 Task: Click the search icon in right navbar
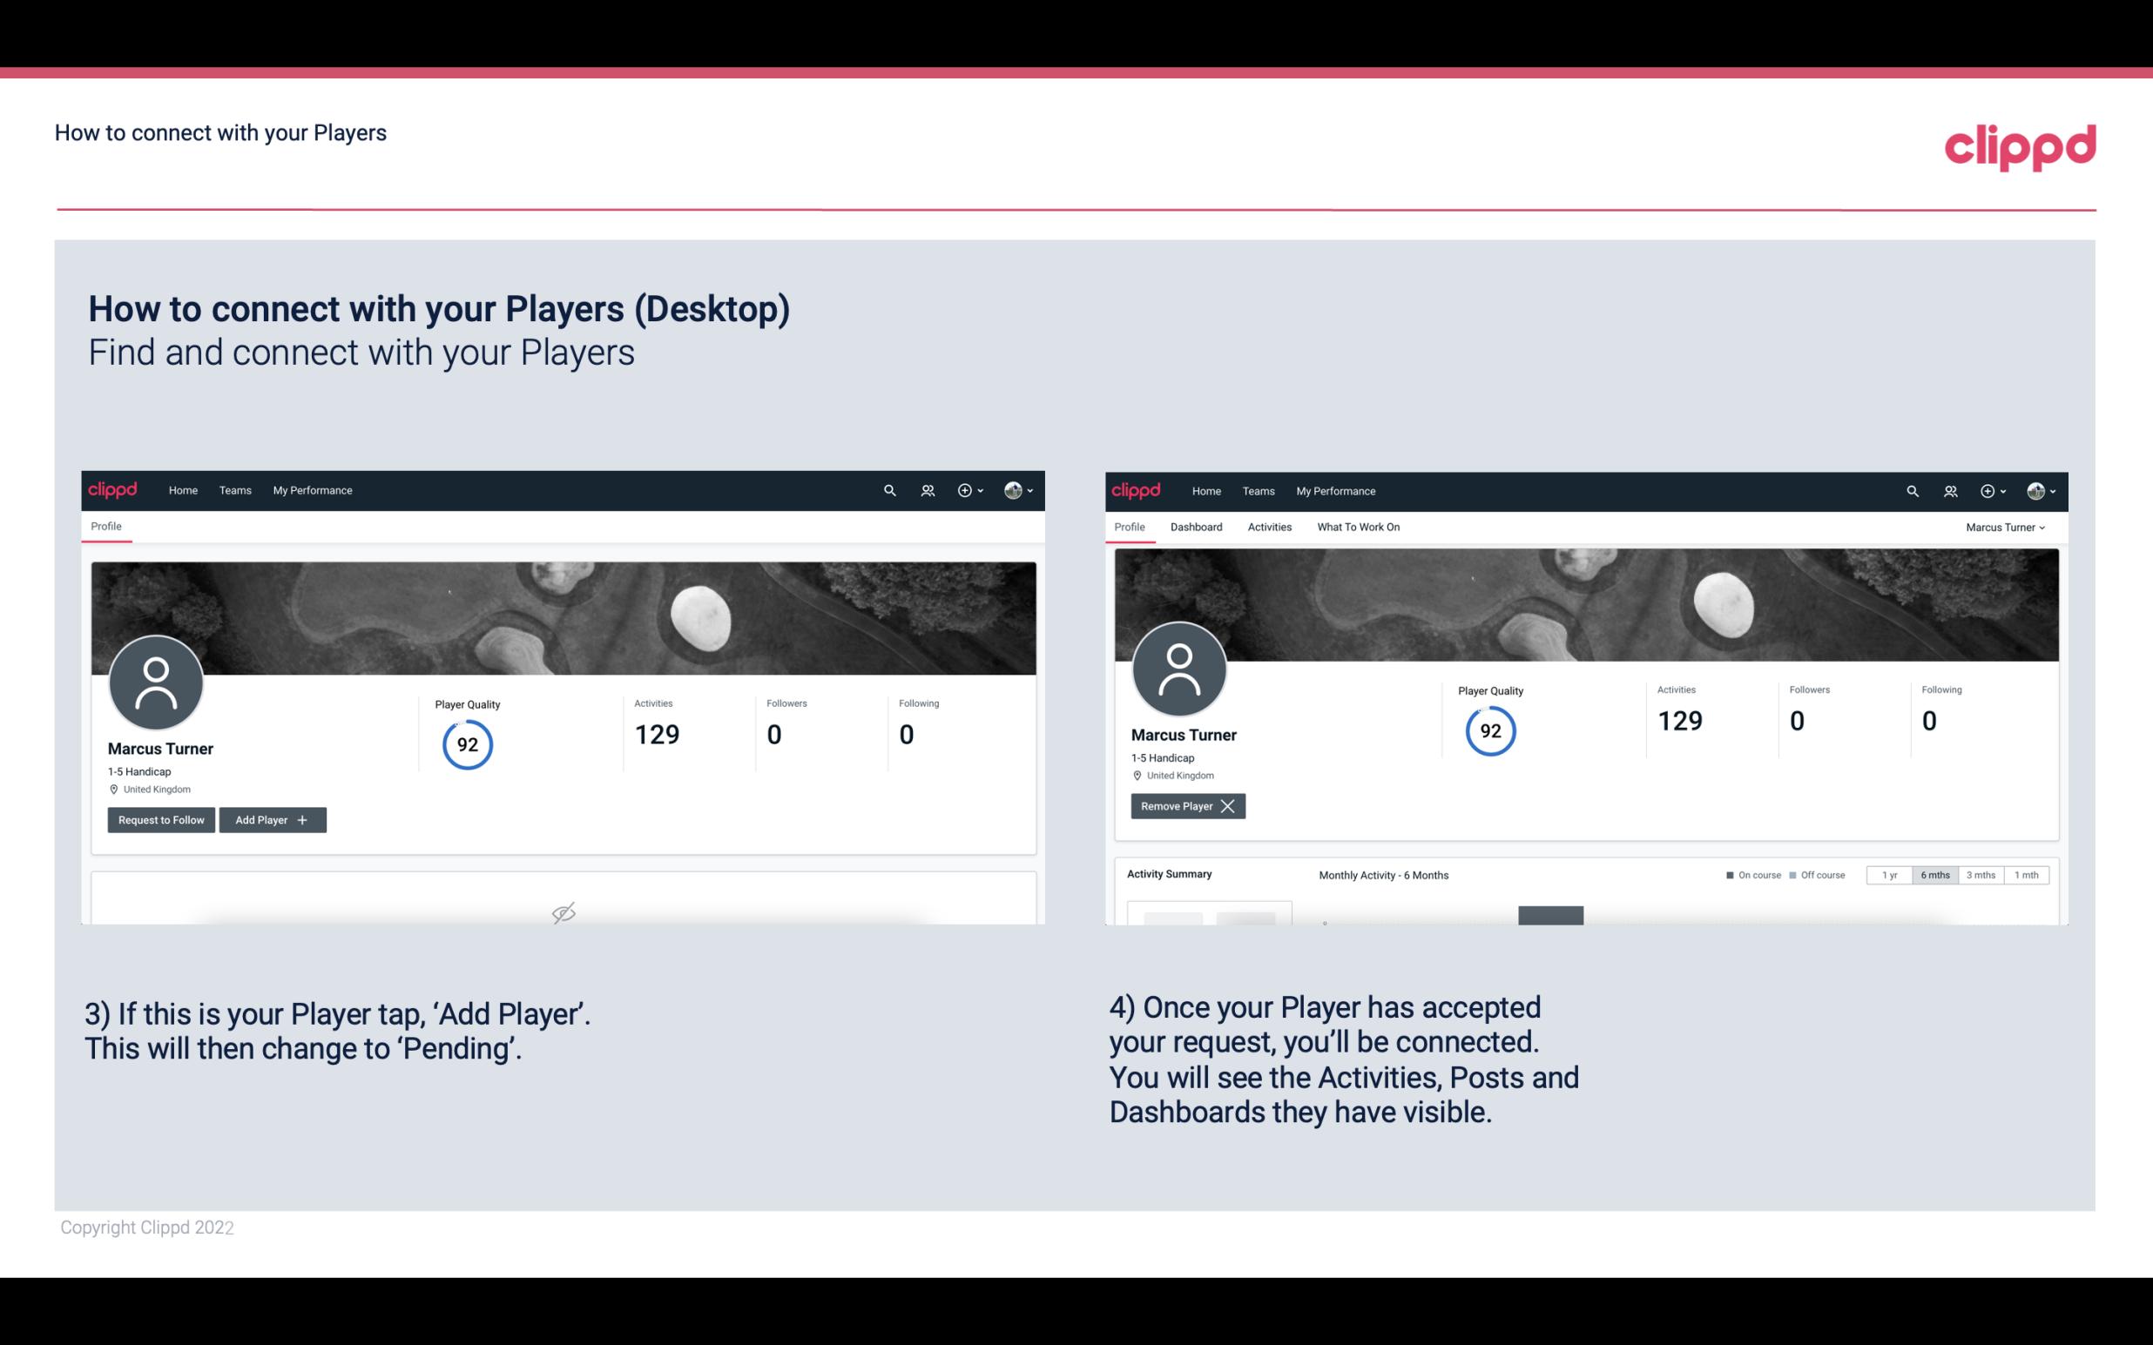(1911, 489)
